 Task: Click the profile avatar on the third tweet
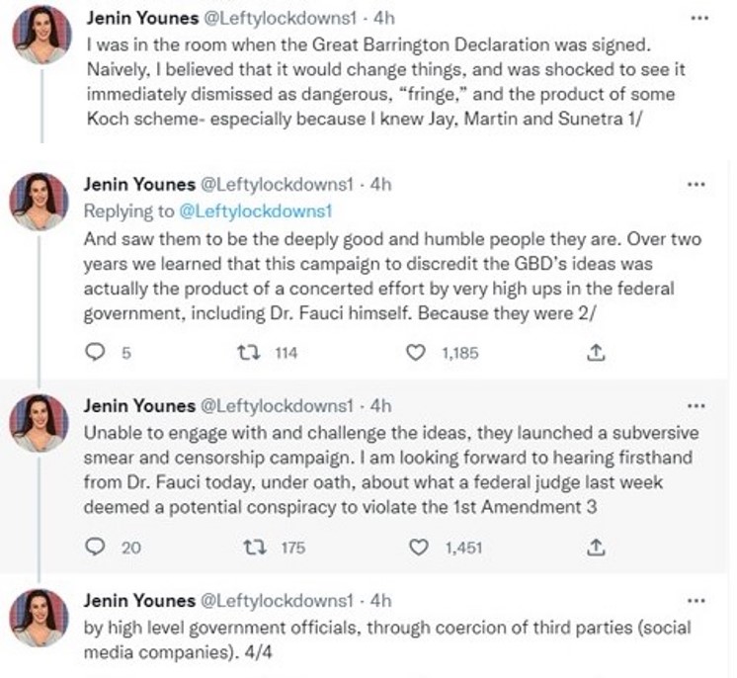pos(40,423)
